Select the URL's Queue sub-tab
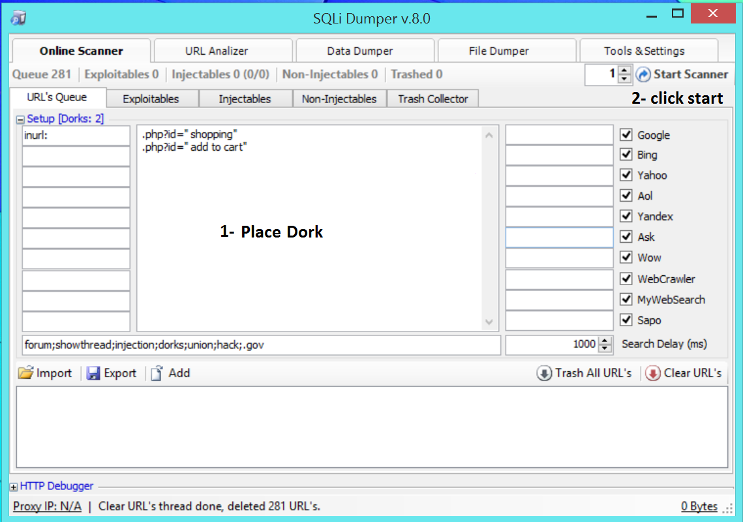Viewport: 743px width, 522px height. point(57,97)
